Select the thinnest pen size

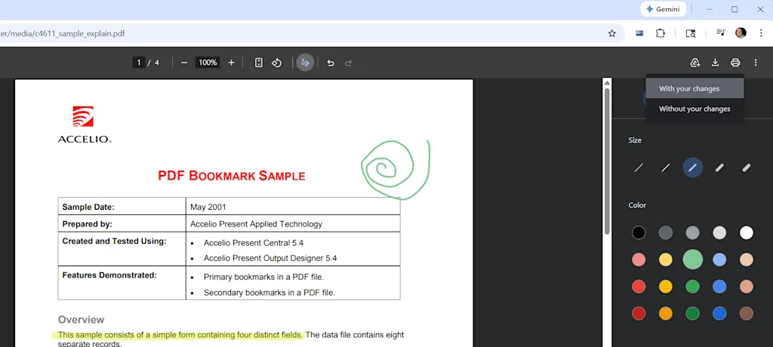tap(639, 167)
